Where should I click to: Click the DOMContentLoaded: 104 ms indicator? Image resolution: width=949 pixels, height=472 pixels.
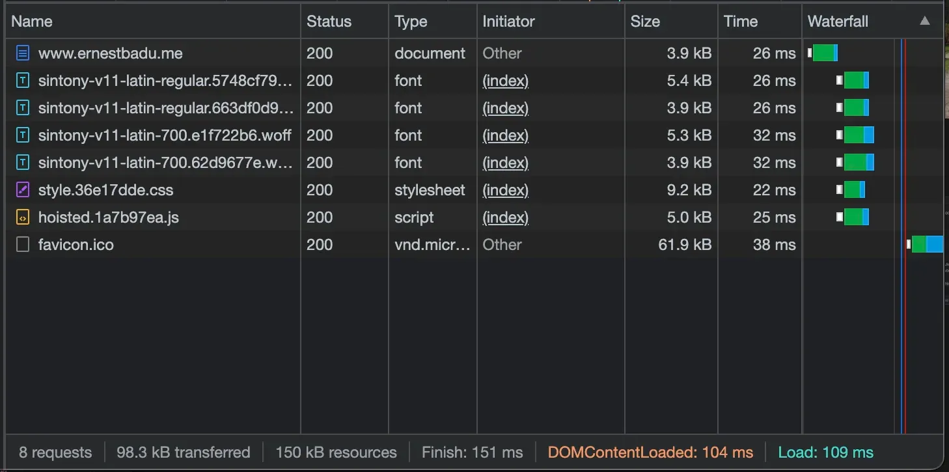click(x=651, y=452)
